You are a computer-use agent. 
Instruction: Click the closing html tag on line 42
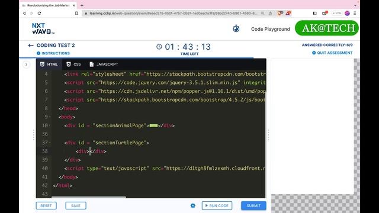(63, 185)
